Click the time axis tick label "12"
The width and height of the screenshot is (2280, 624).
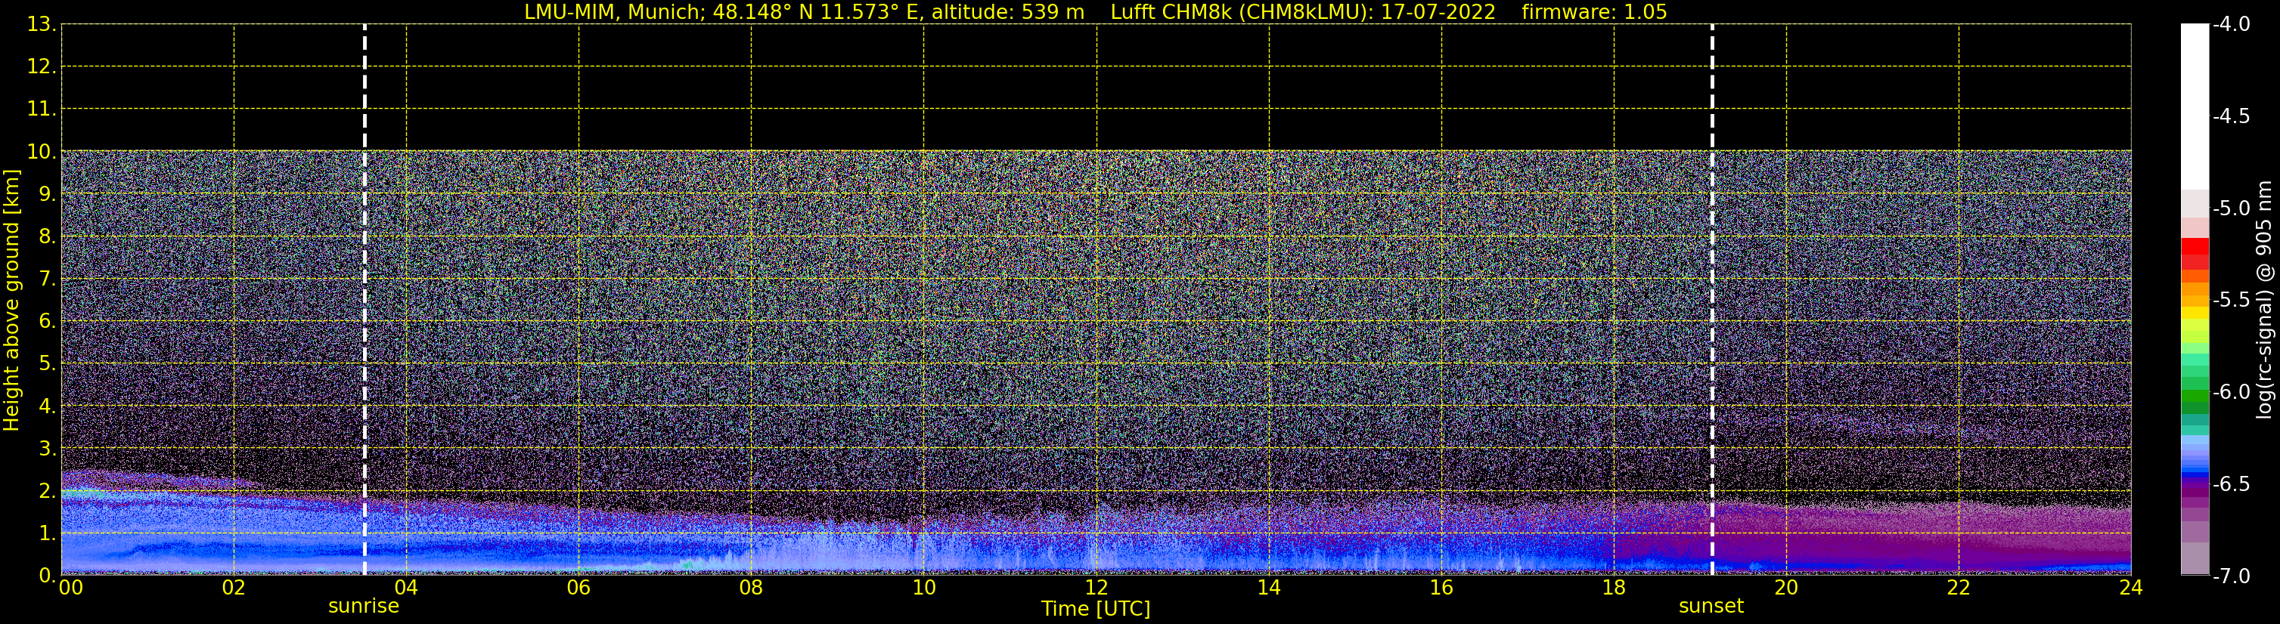click(1097, 588)
